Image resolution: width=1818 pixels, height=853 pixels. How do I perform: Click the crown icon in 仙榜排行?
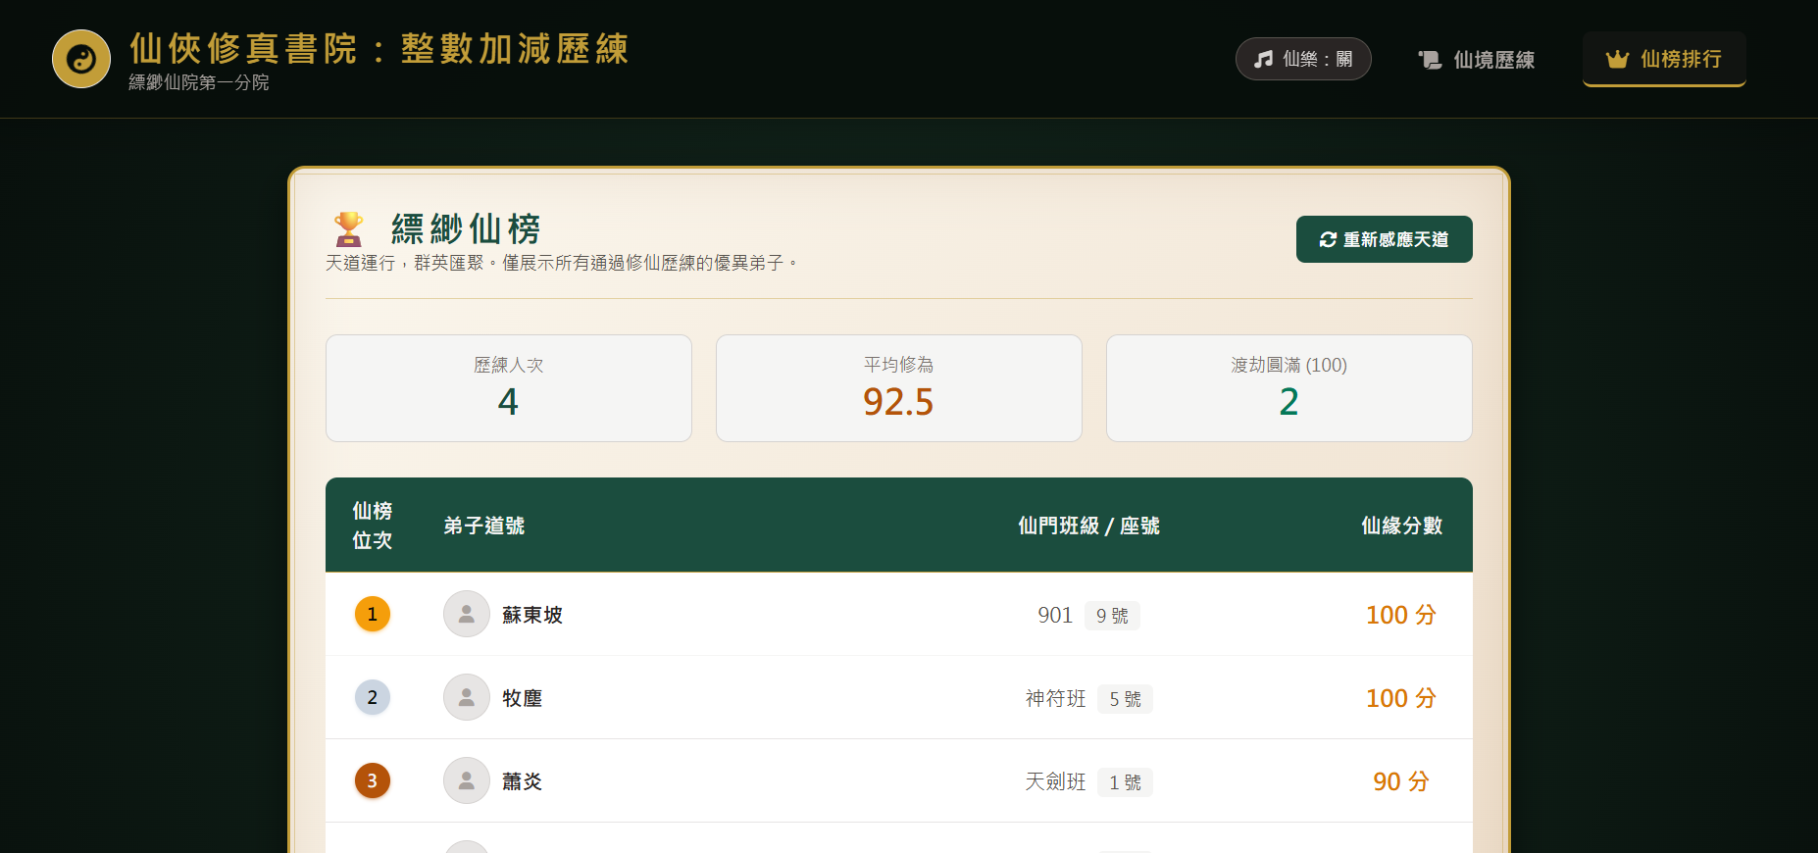(1617, 60)
